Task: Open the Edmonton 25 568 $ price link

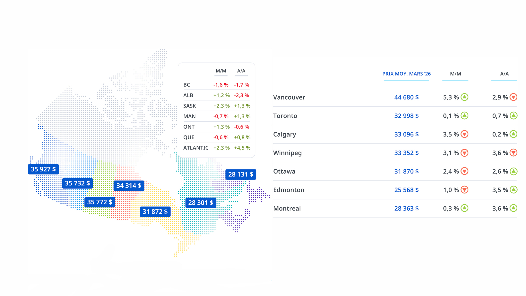Action: pyautogui.click(x=406, y=190)
